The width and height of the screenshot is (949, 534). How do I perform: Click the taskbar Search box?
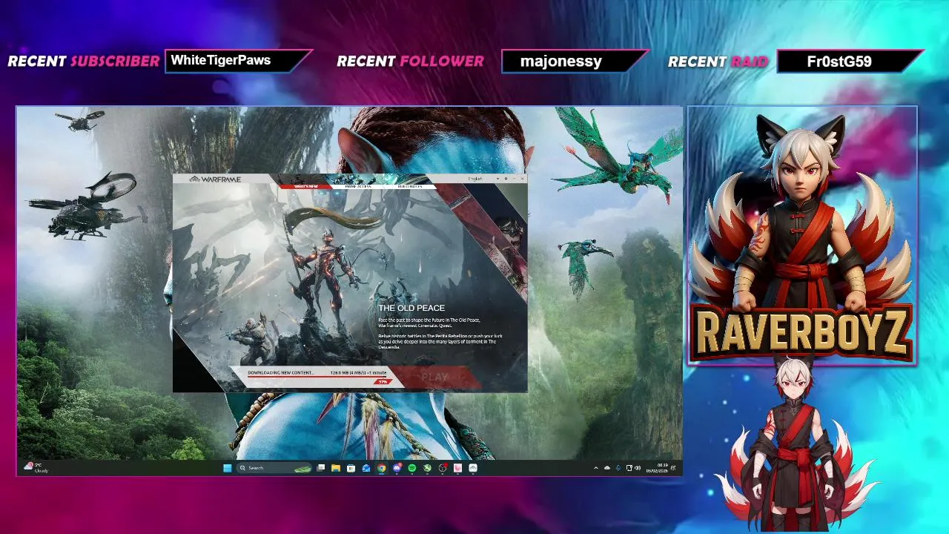pos(274,468)
